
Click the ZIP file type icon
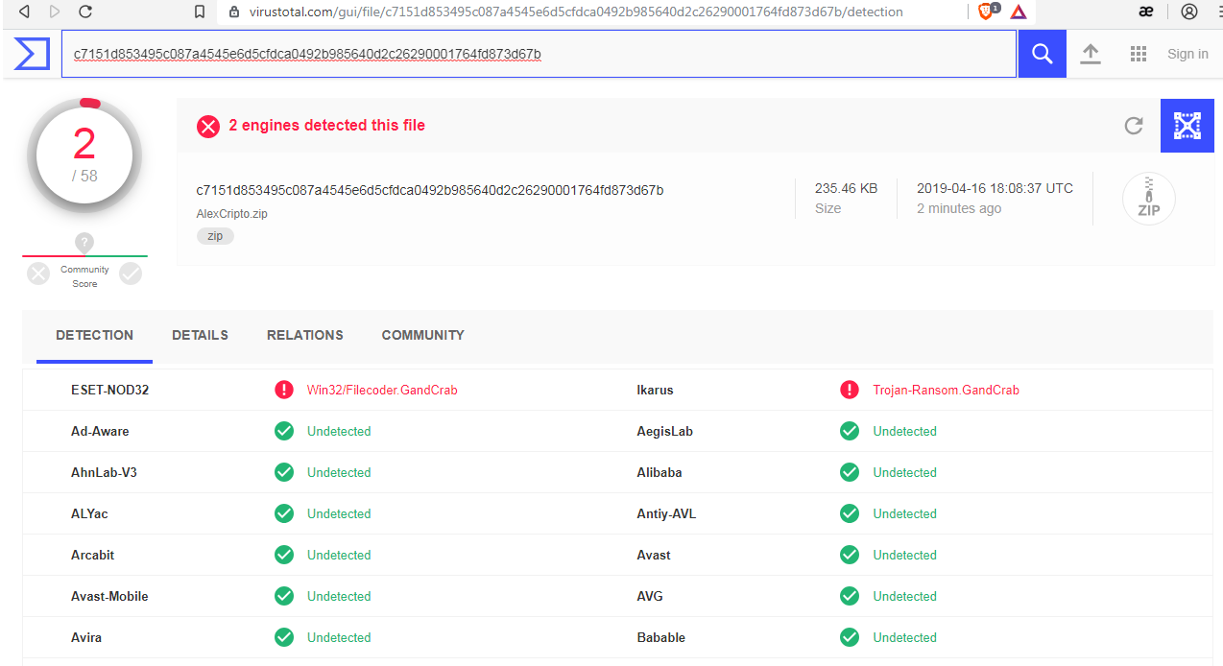(x=1148, y=200)
